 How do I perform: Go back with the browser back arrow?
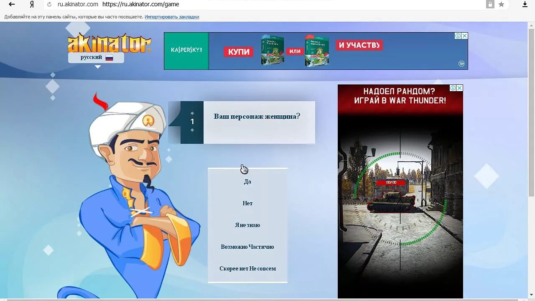[x=12, y=4]
